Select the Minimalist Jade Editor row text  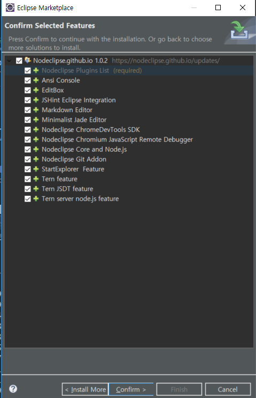click(74, 120)
